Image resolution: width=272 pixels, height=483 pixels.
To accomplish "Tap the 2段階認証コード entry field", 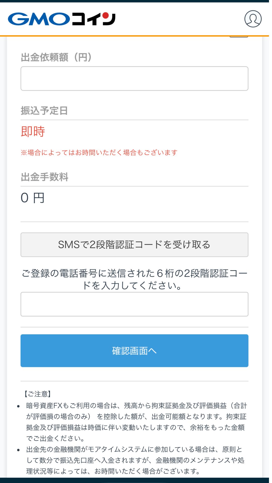I will [x=134, y=304].
